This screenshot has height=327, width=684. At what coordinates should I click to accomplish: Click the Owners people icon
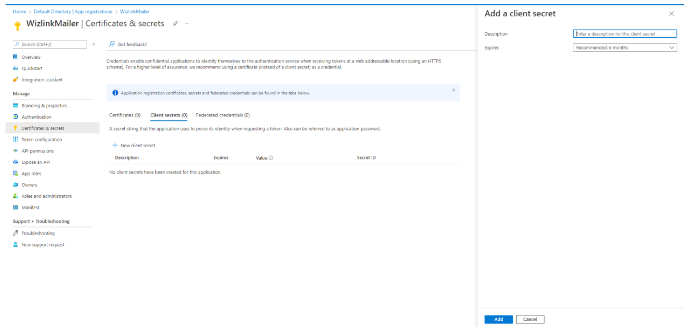point(15,185)
